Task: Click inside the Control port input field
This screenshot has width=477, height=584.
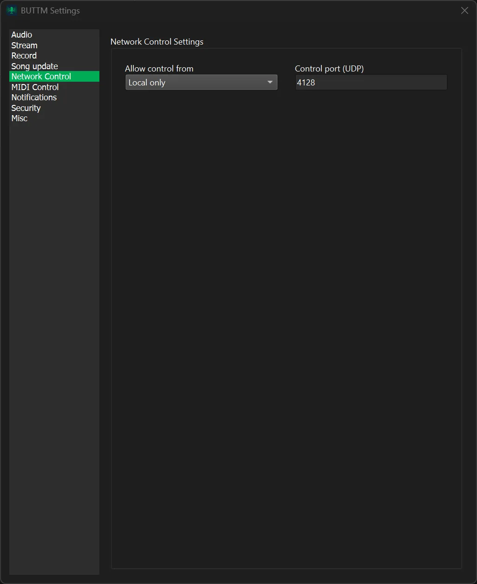Action: coord(370,82)
